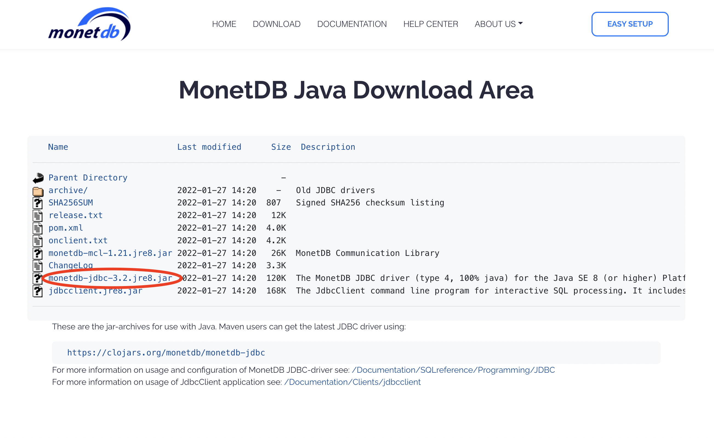Open the ChangeLog file link
The height and width of the screenshot is (438, 714).
click(x=70, y=265)
